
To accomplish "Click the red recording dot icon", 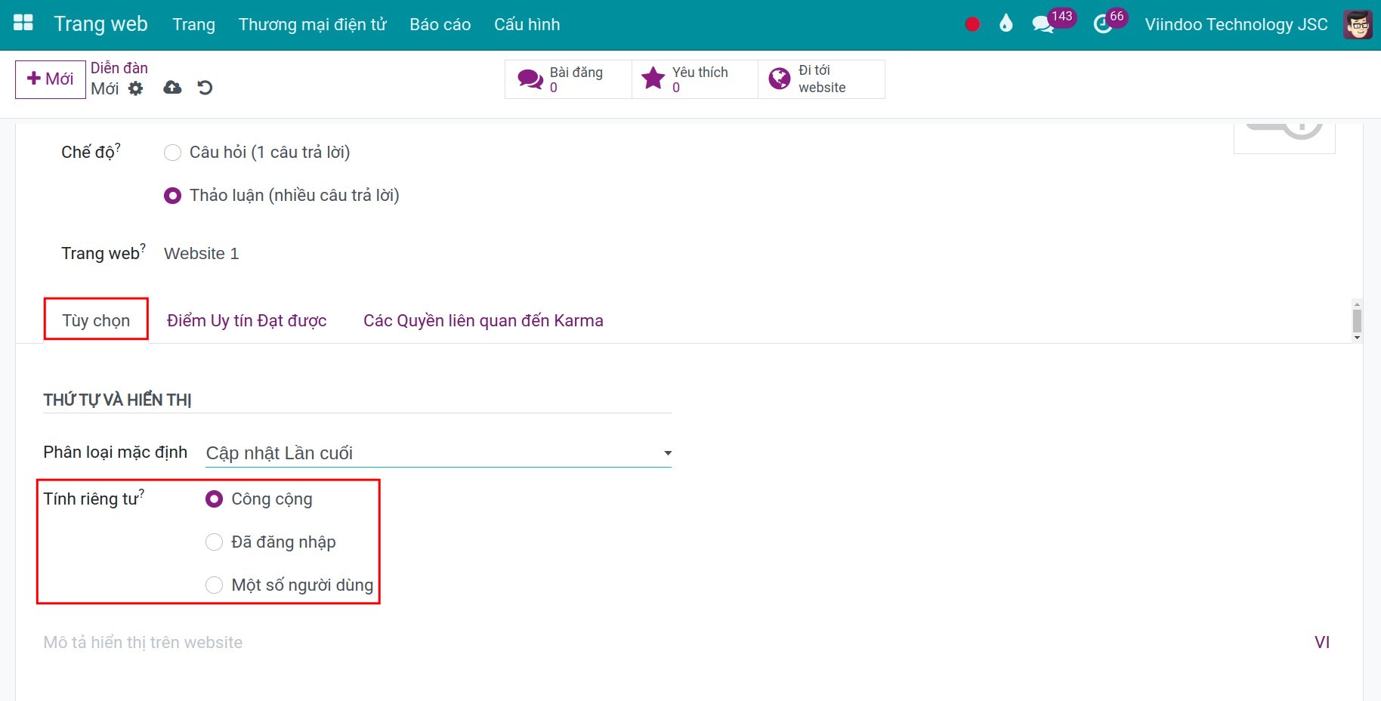I will 972,24.
